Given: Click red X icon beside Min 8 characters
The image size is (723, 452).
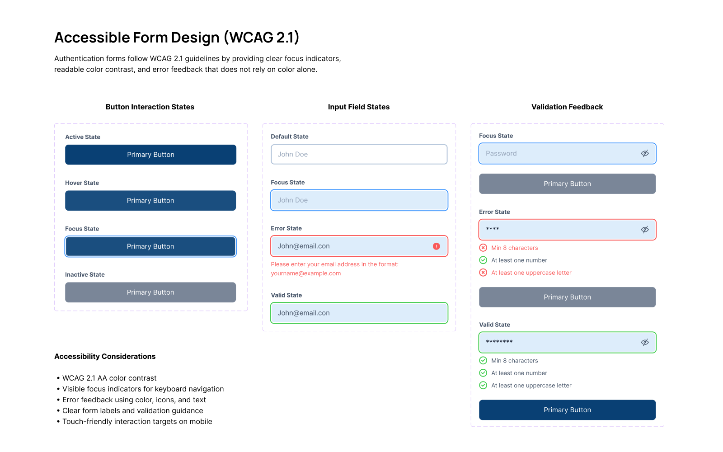Looking at the screenshot, I should click(x=483, y=248).
